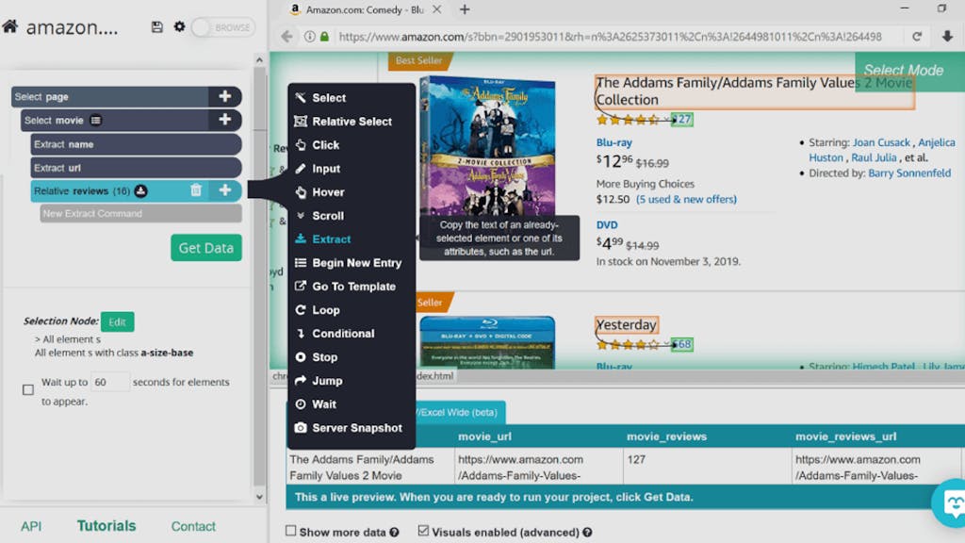The image size is (965, 543).
Task: Click the amazon.com URL address bar
Action: [610, 37]
